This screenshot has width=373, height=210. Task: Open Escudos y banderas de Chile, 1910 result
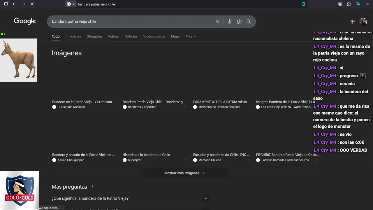[x=221, y=155]
